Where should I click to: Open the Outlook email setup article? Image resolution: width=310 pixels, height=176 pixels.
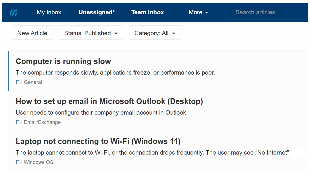[x=109, y=101]
